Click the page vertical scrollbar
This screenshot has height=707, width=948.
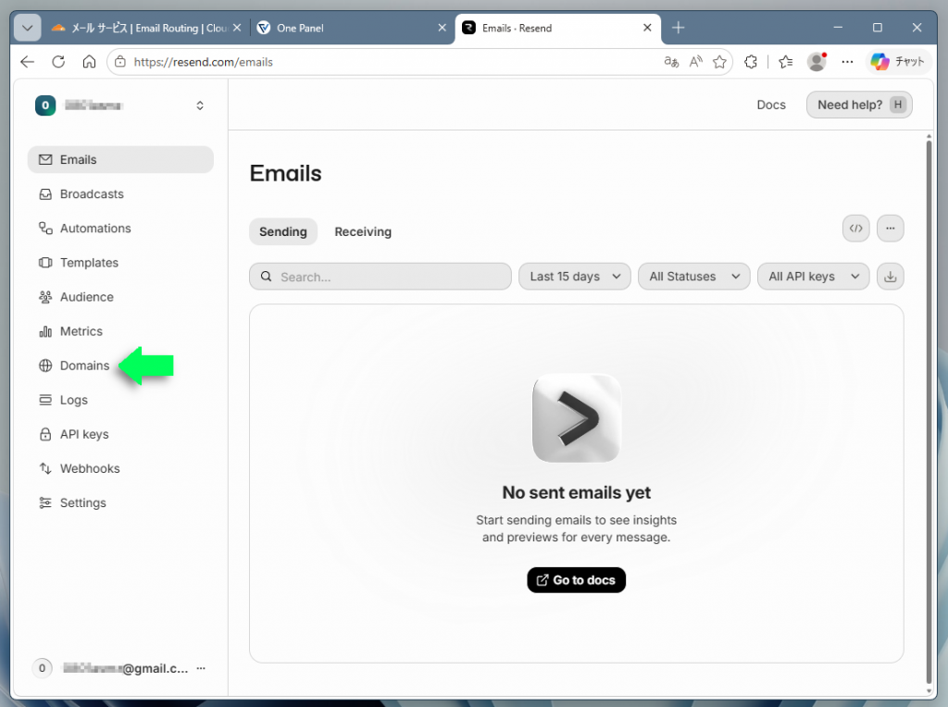tap(929, 411)
